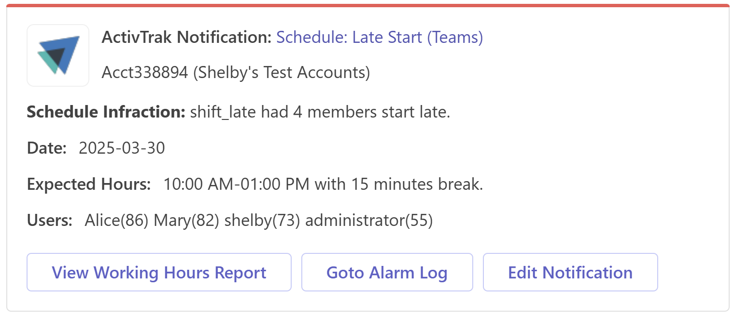Click the 2025-03-30 date value
The width and height of the screenshot is (734, 316).
(122, 148)
